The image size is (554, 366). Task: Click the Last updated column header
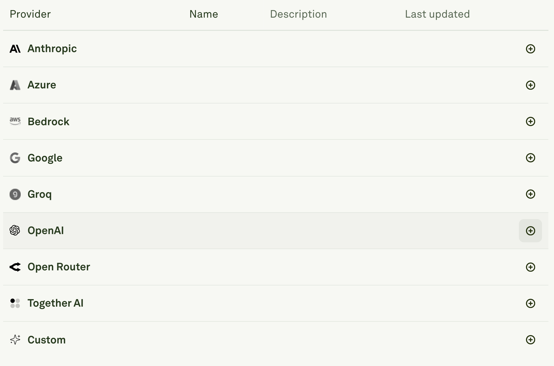click(437, 14)
